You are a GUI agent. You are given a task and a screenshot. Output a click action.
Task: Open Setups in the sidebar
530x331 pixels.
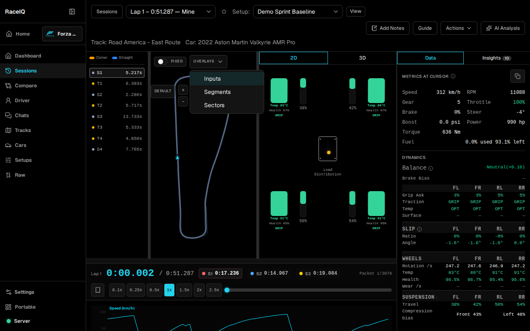(x=43, y=160)
